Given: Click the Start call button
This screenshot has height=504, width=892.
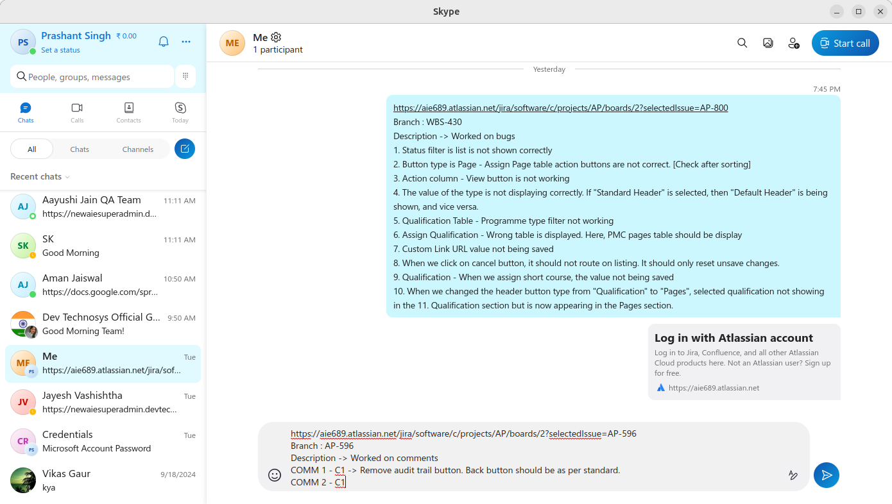Looking at the screenshot, I should (845, 43).
